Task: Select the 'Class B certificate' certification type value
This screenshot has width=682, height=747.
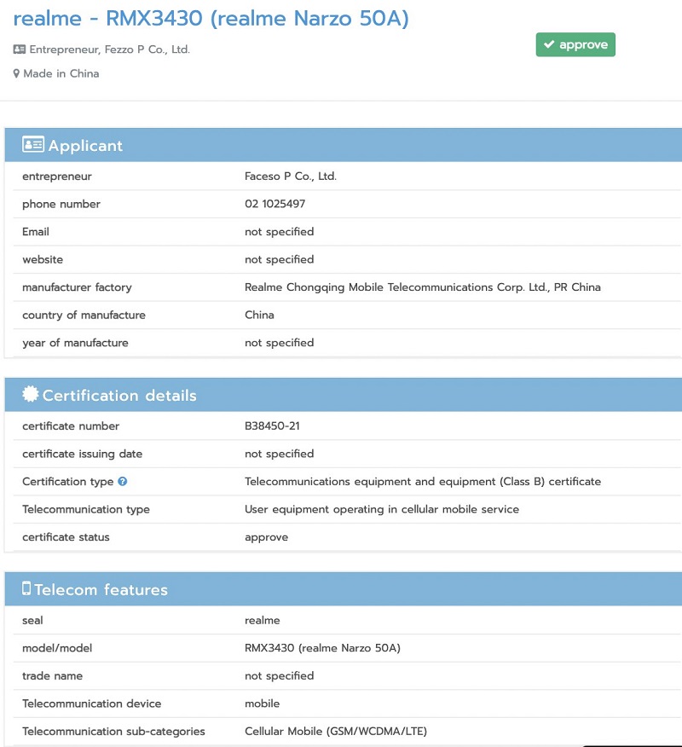Action: point(423,482)
